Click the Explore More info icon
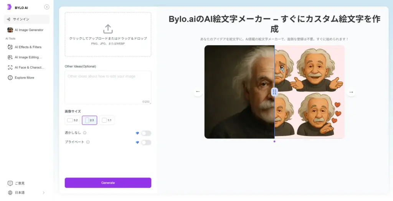 pos(10,78)
